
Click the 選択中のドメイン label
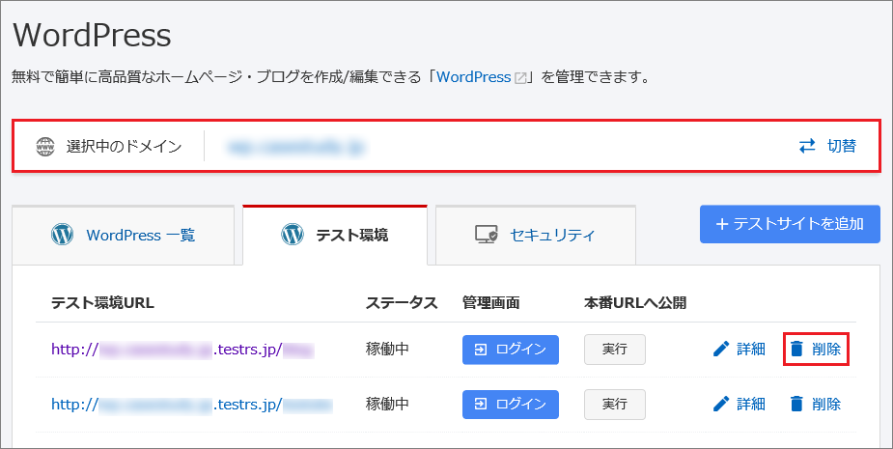coord(125,147)
